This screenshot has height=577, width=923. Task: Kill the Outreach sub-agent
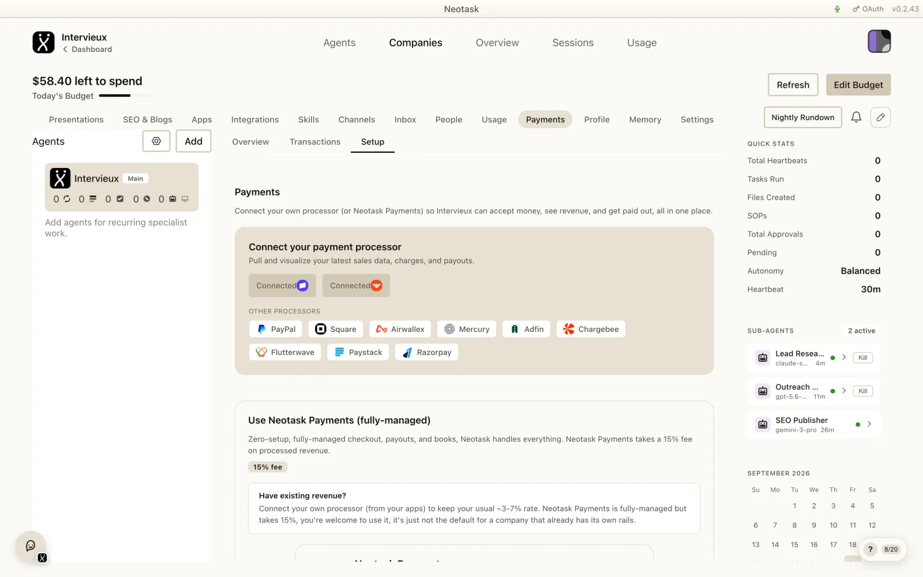tap(862, 391)
